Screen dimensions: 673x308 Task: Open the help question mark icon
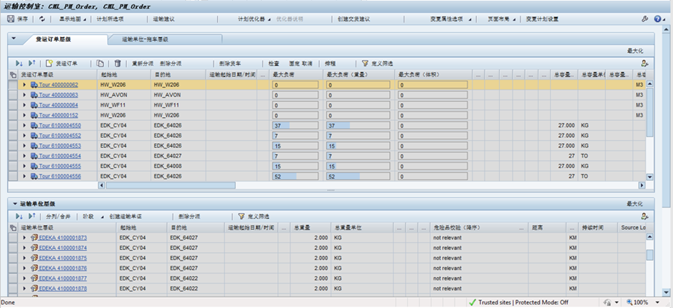[656, 19]
